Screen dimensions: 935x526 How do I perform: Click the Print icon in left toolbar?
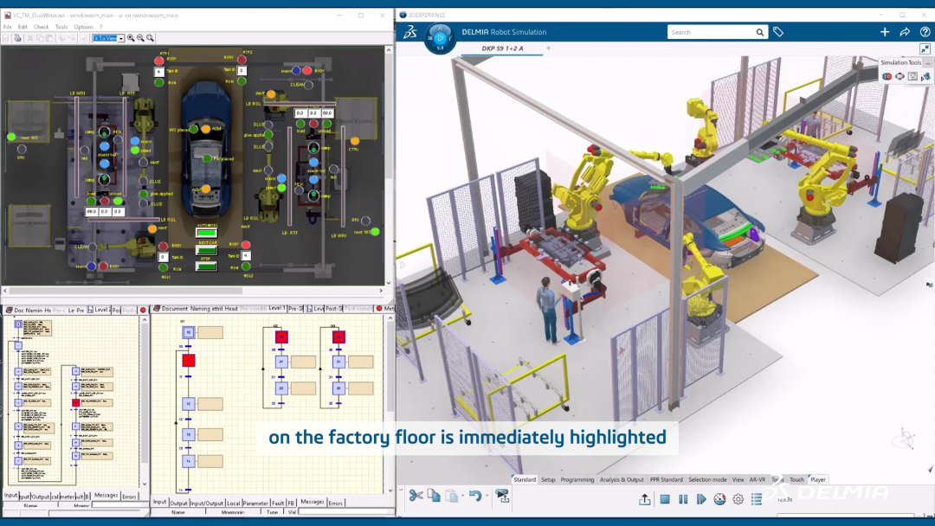click(x=17, y=38)
